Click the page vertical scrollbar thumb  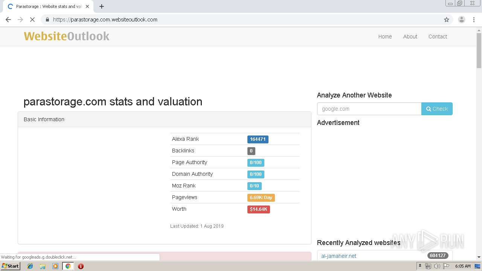tap(479, 50)
